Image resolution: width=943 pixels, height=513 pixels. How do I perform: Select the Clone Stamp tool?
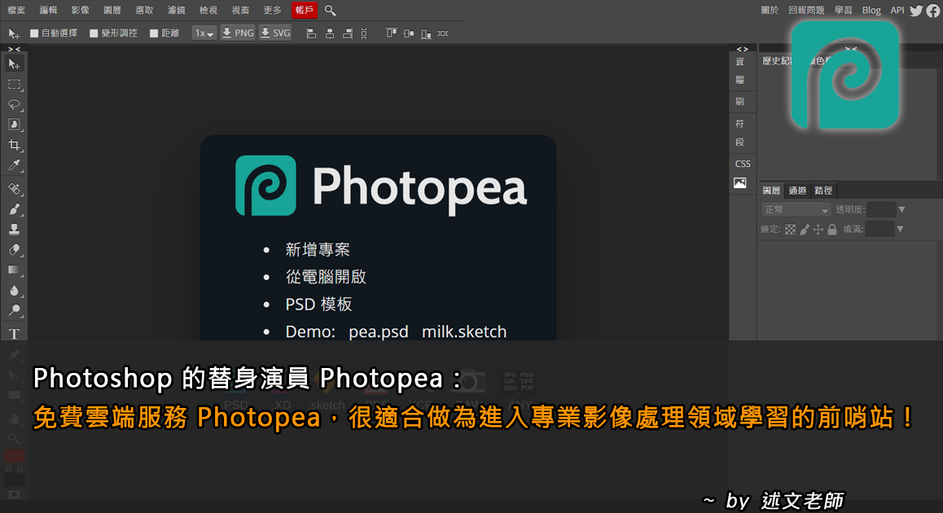point(14,229)
